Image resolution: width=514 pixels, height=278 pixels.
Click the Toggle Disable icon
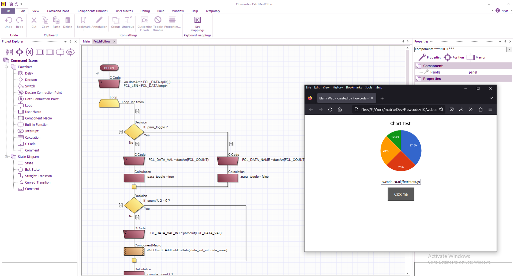point(158,20)
